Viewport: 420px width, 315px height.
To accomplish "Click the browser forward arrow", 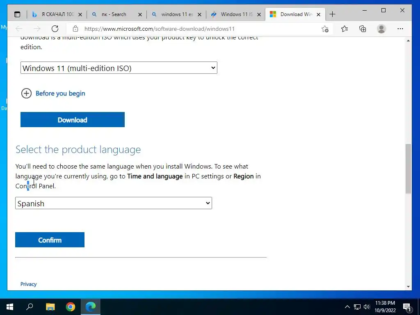I will click(37, 29).
